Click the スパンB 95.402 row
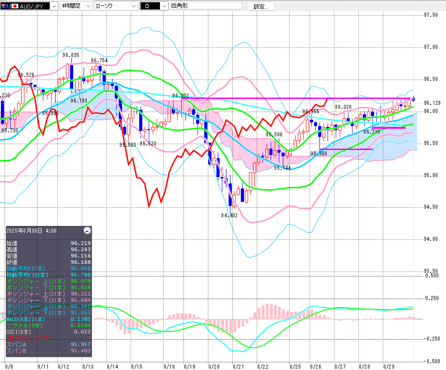This screenshot has height=370, width=446. click(49, 351)
